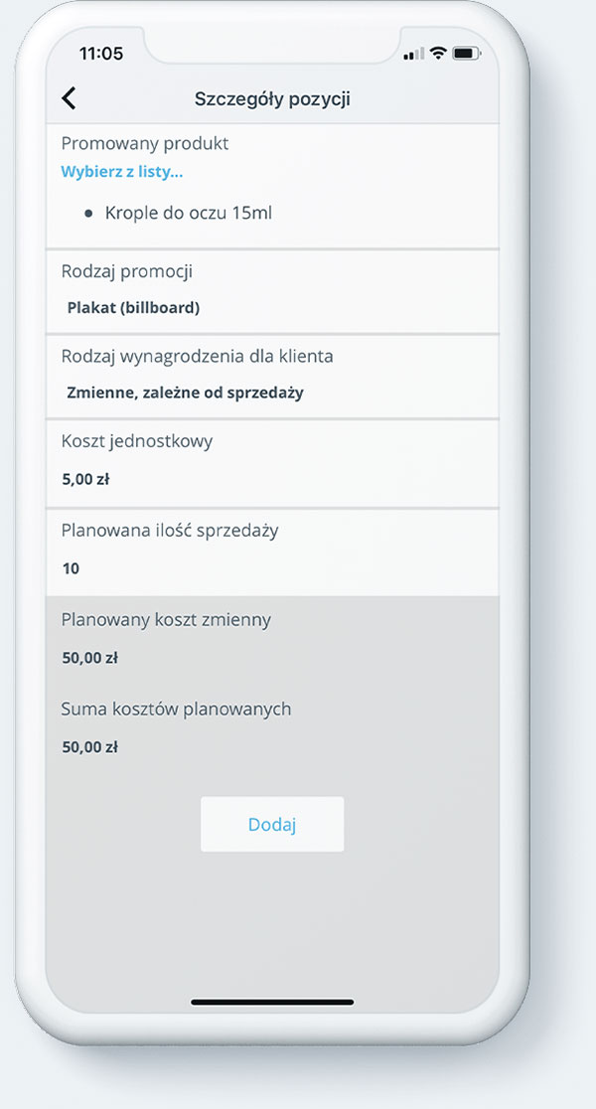Open the 'Wybierz z listy...' link
The height and width of the screenshot is (1109, 596).
click(121, 171)
